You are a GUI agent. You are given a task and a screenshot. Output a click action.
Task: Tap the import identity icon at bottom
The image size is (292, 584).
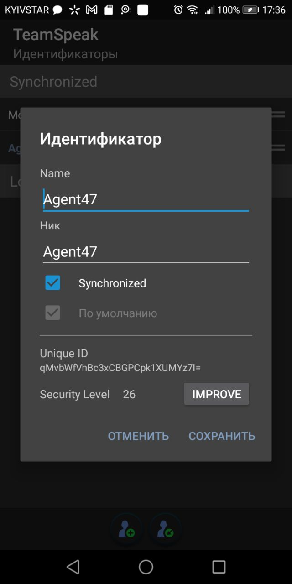(x=166, y=529)
